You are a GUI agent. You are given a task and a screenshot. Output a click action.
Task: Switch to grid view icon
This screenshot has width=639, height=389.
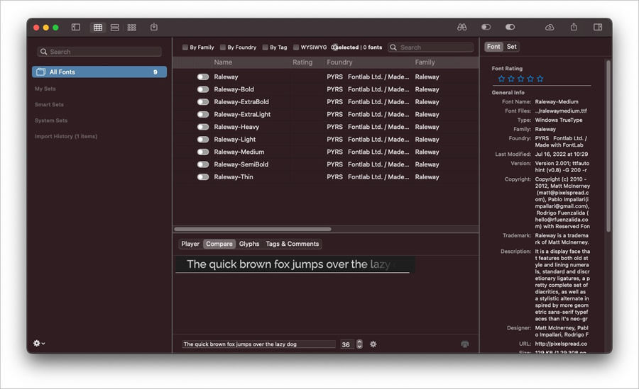click(x=131, y=27)
